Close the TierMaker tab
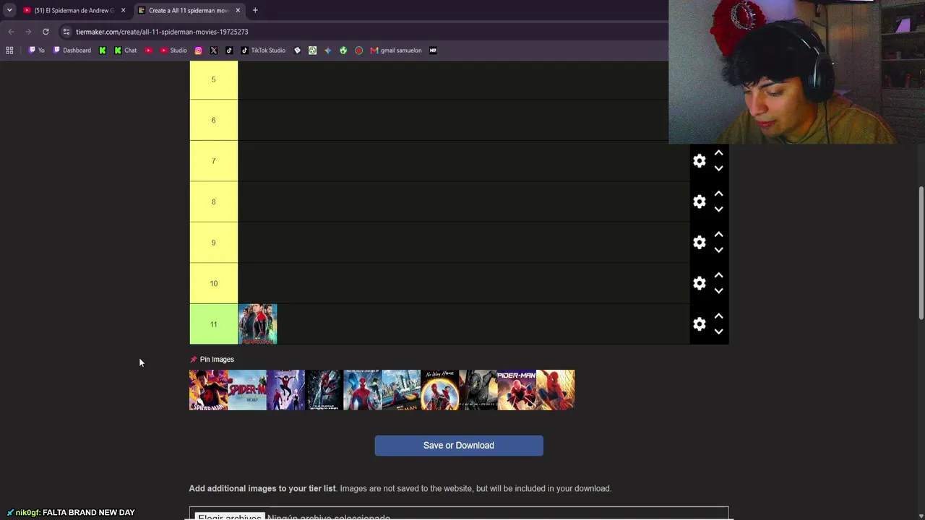This screenshot has height=520, width=925. pos(238,10)
